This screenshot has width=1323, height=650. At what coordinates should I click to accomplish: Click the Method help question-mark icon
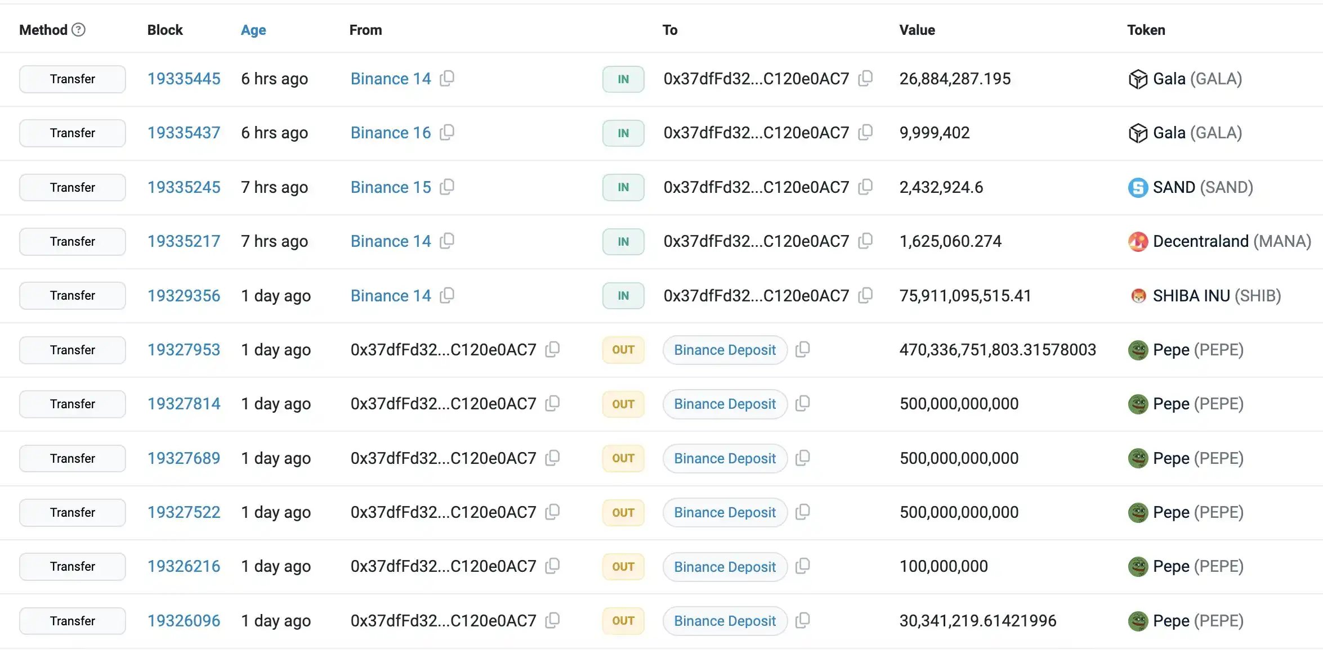[x=79, y=30]
